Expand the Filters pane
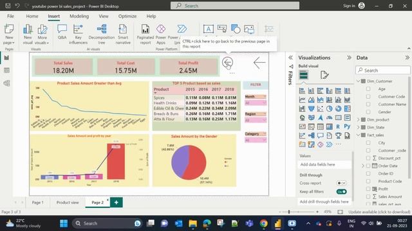The height and width of the screenshot is (231, 412). click(x=290, y=58)
